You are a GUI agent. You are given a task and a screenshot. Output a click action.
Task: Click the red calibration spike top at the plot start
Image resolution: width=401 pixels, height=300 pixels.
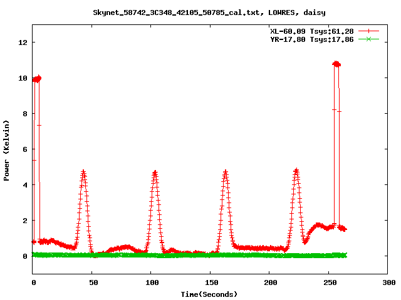[x=37, y=79]
